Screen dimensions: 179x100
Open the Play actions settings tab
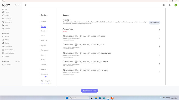pyautogui.click(x=45, y=50)
